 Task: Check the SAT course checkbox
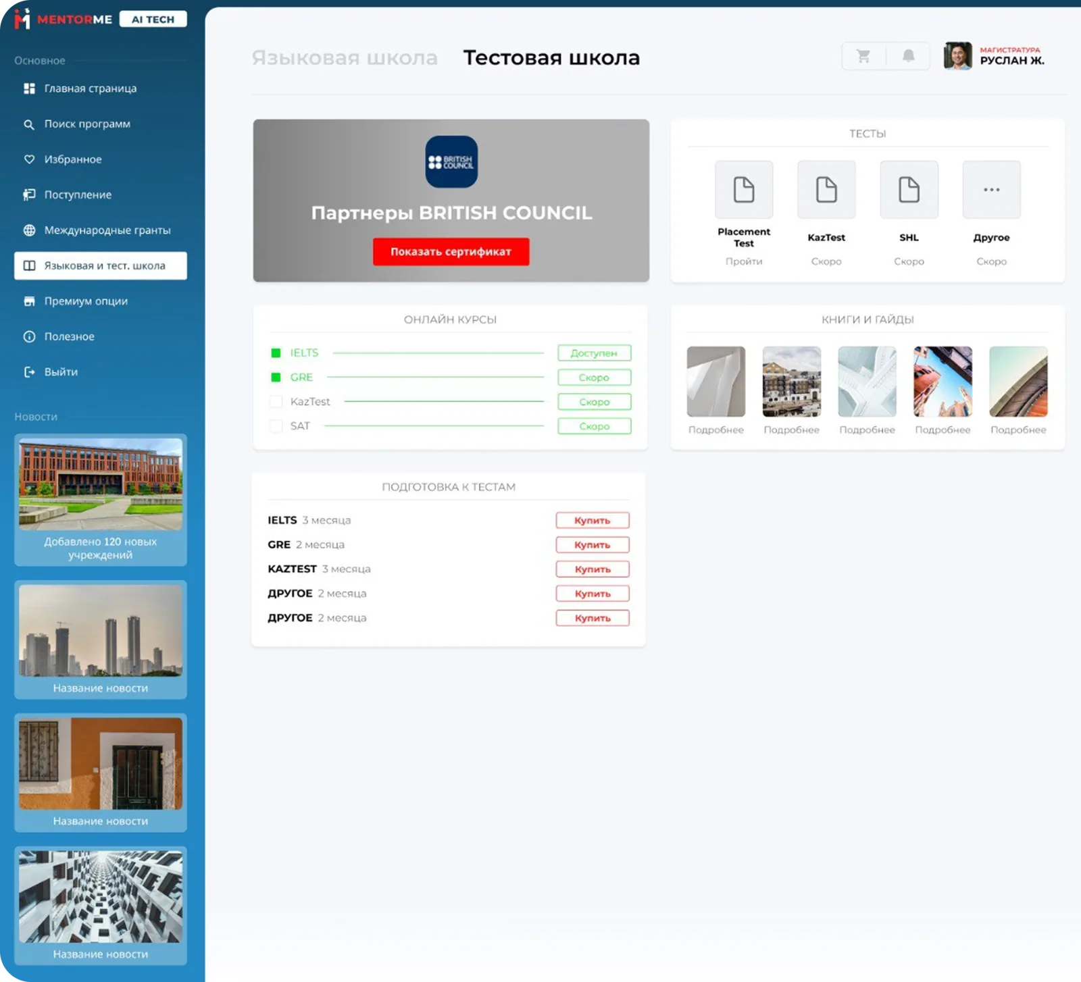click(276, 425)
